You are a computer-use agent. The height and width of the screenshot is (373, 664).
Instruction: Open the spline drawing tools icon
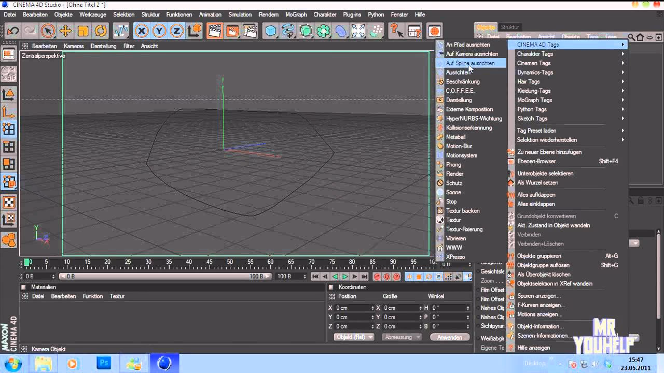pos(288,31)
